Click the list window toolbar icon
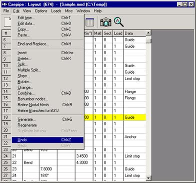The height and width of the screenshot is (183, 196). 90,23
